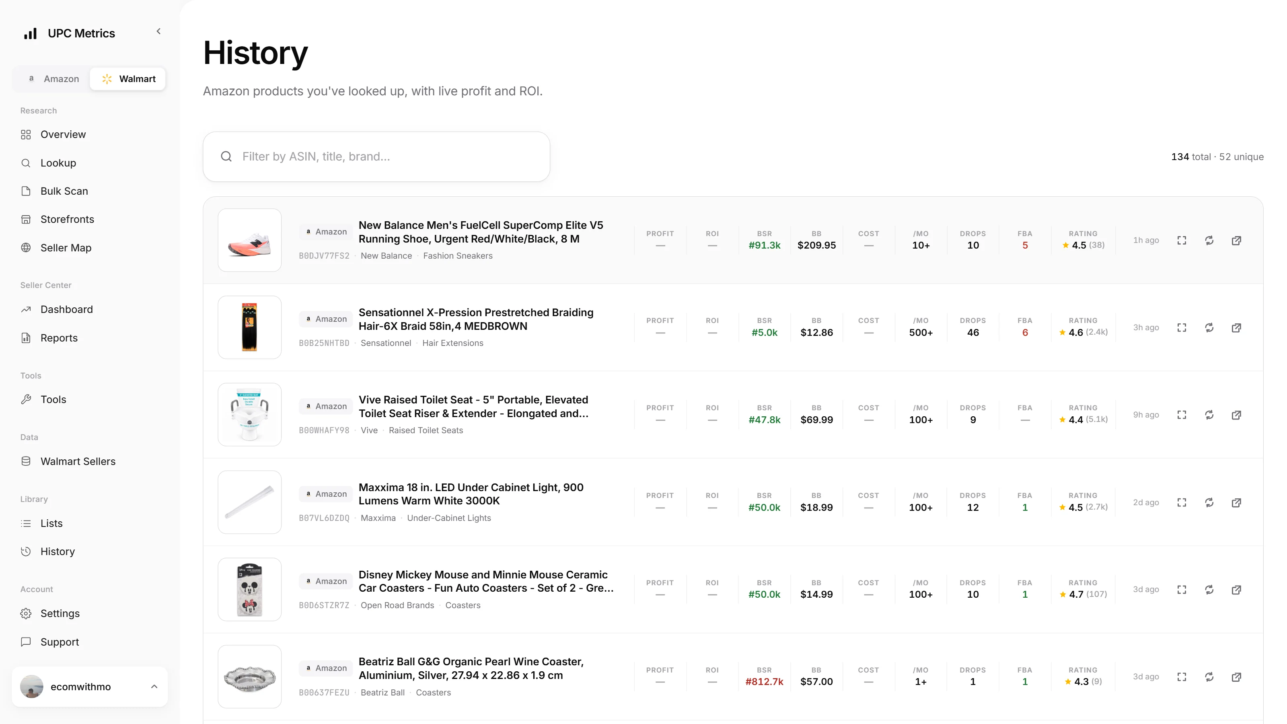This screenshot has width=1287, height=724.
Task: Open the Disney Mickey Mouse coasters title
Action: coord(486,582)
